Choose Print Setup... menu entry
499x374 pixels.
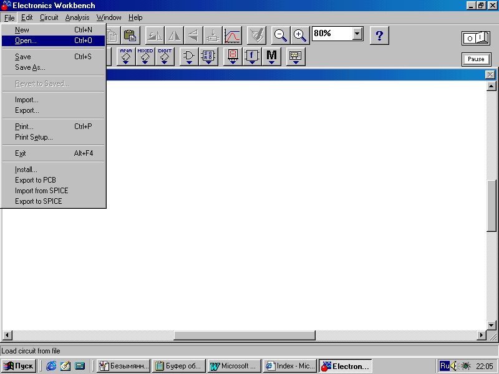[53, 137]
